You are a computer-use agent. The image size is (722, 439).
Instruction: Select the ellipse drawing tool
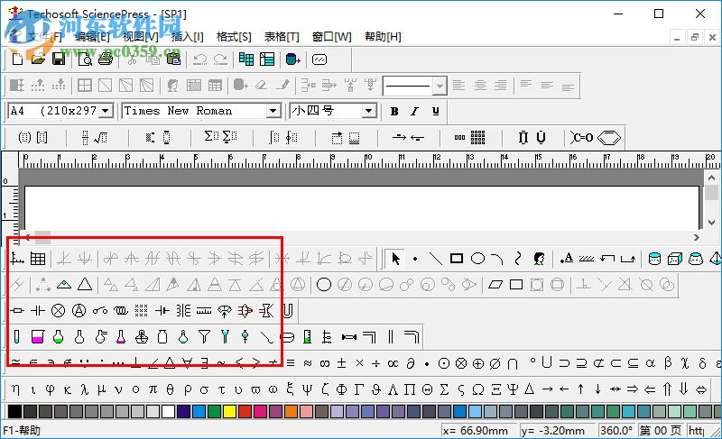point(478,259)
